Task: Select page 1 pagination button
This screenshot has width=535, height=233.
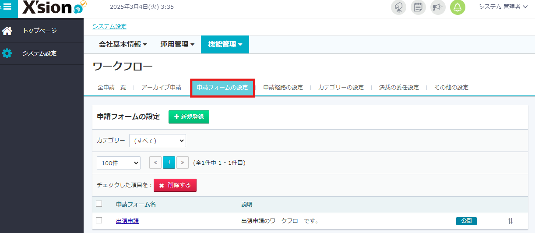Action: (169, 162)
